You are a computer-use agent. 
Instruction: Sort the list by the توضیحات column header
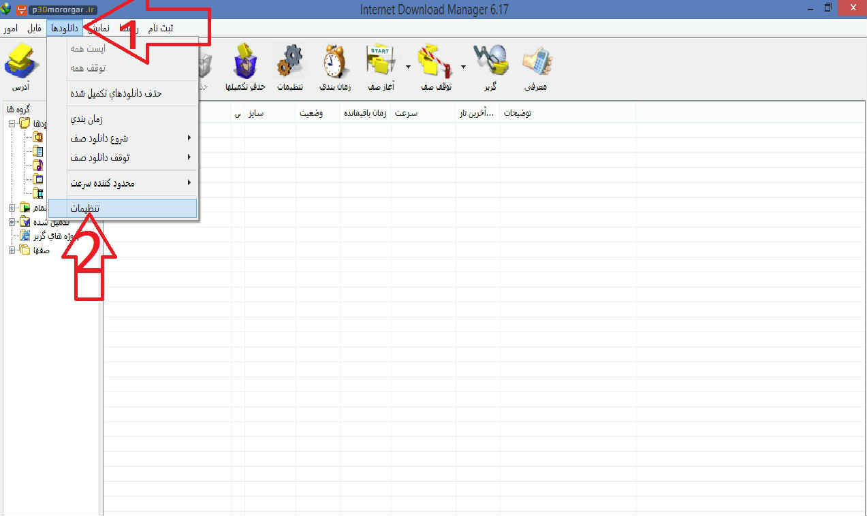coord(567,113)
